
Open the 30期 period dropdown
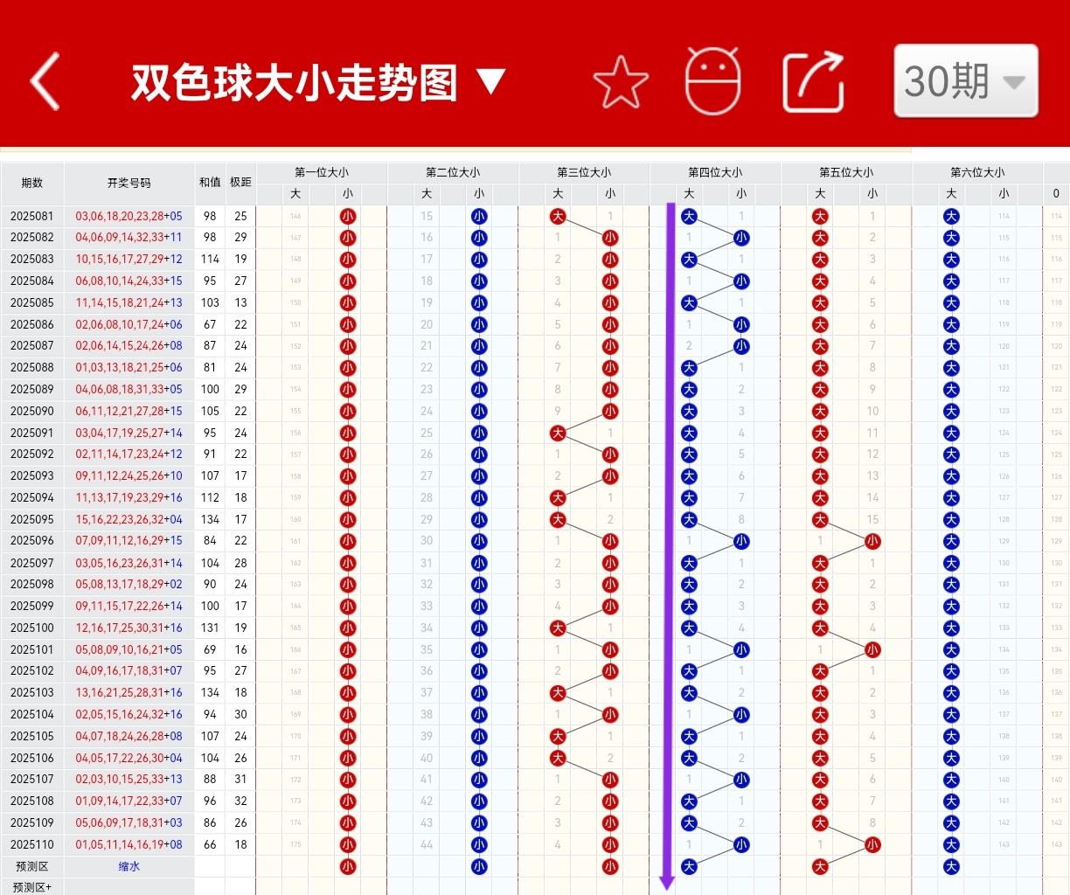[x=964, y=81]
